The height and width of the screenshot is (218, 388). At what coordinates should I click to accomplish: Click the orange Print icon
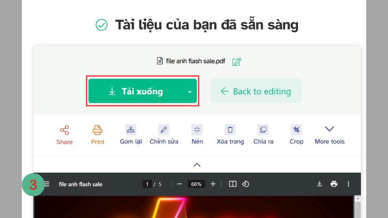tap(97, 130)
